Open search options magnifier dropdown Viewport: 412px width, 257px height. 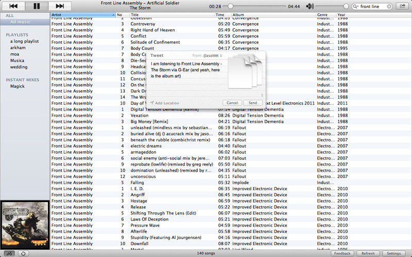356,6
